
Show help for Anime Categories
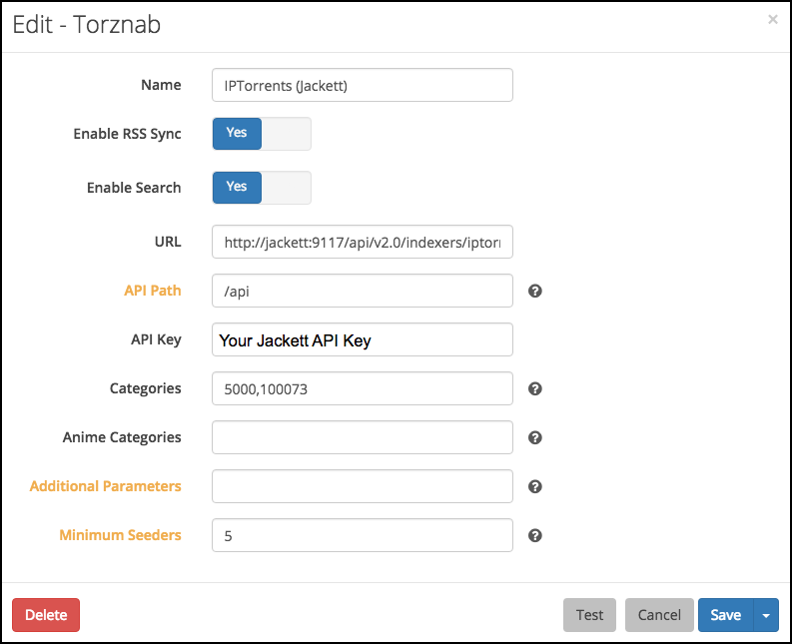tap(535, 437)
